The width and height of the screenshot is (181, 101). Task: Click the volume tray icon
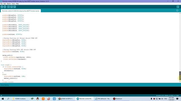click(x=162, y=99)
